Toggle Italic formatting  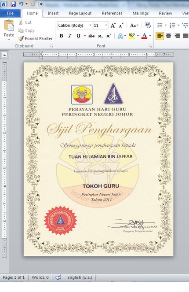(70, 36)
